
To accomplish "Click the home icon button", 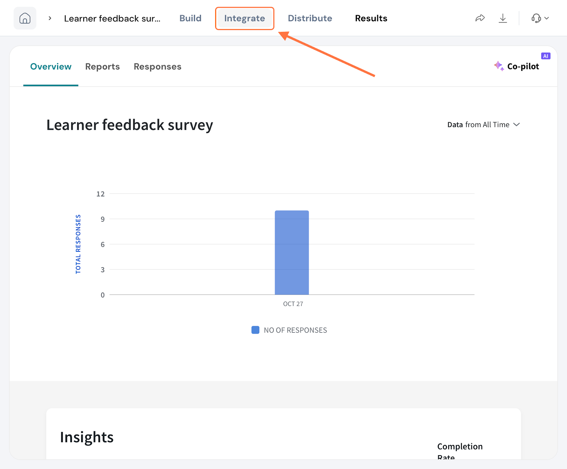I will click(x=25, y=18).
